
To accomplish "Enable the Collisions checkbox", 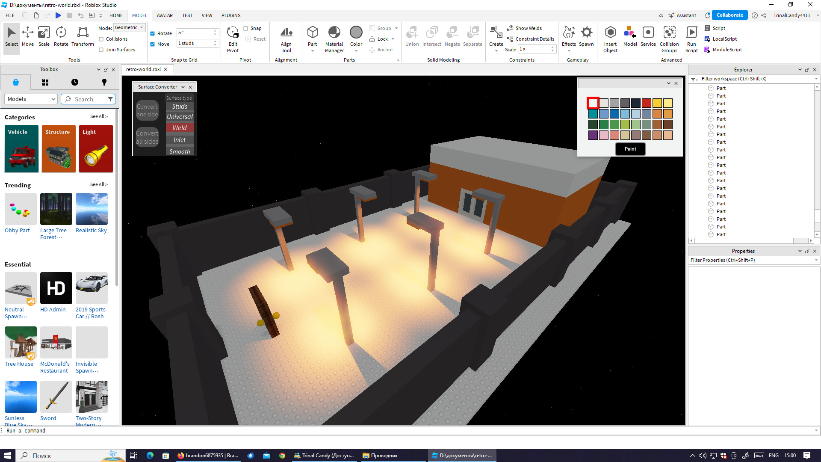I will [101, 39].
